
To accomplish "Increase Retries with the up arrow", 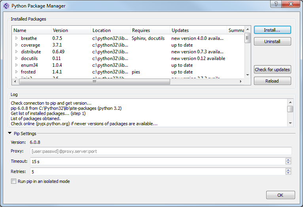I will coord(288,170).
